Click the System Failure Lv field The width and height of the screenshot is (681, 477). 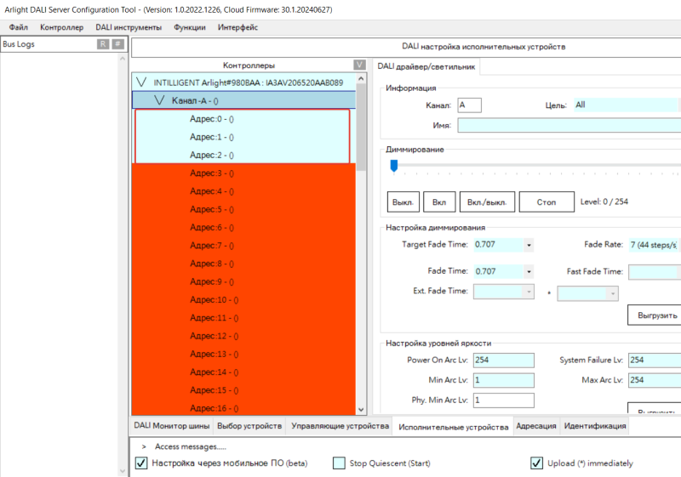[655, 360]
